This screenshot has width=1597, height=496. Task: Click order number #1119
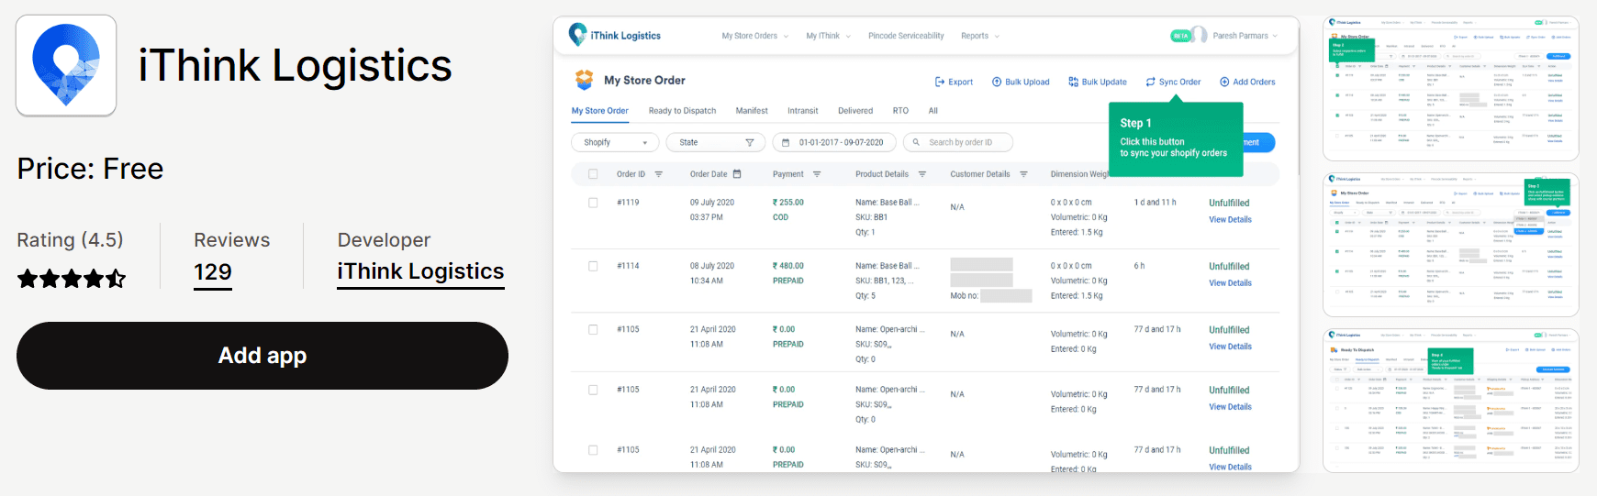(628, 203)
